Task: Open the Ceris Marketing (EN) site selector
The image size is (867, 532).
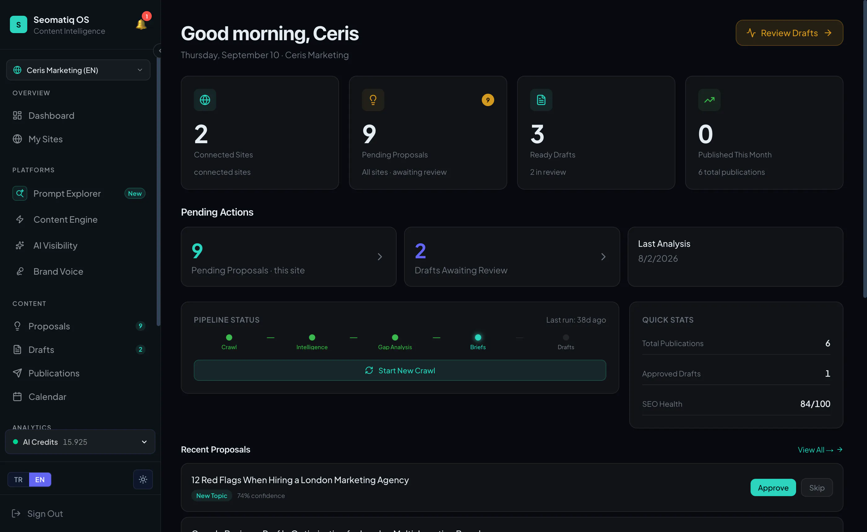Action: tap(78, 70)
